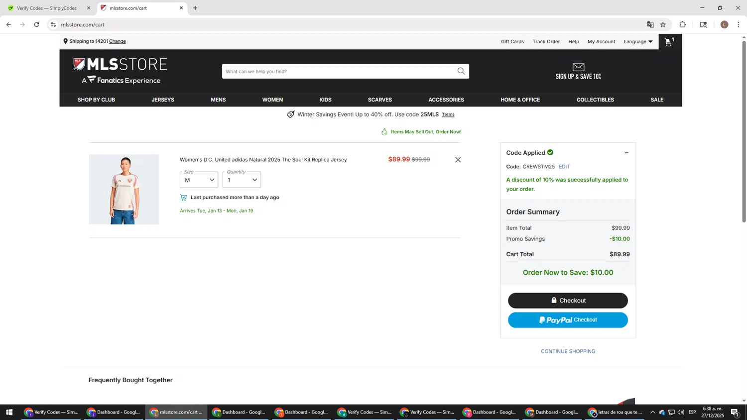Open the Gift Cards link
The width and height of the screenshot is (747, 420).
(512, 42)
